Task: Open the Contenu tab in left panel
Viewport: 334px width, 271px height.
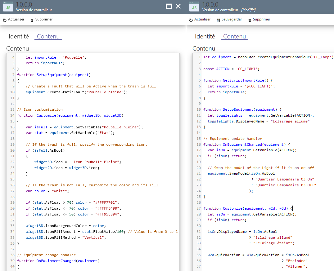Action: pyautogui.click(x=48, y=36)
